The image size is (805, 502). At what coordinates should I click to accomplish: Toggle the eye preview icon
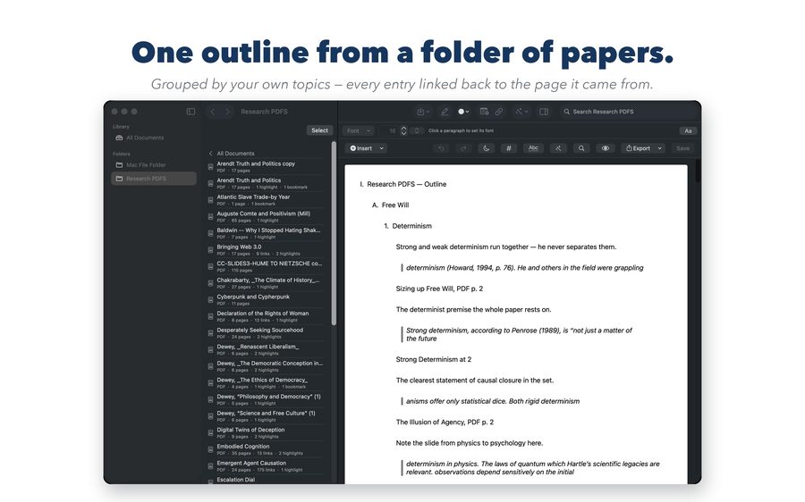coord(606,148)
